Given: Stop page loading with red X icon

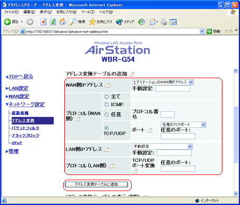Looking at the screenshot, I should (x=44, y=22).
